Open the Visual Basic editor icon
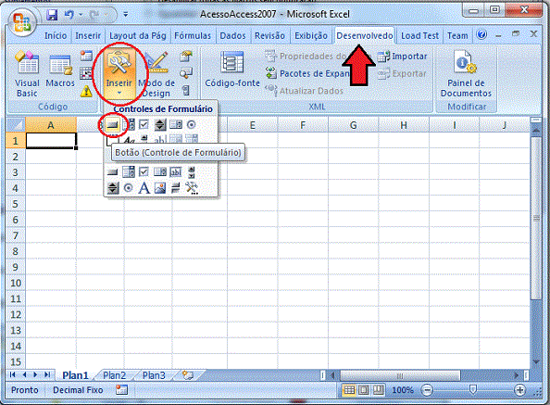Image resolution: width=550 pixels, height=405 pixels. (x=27, y=74)
